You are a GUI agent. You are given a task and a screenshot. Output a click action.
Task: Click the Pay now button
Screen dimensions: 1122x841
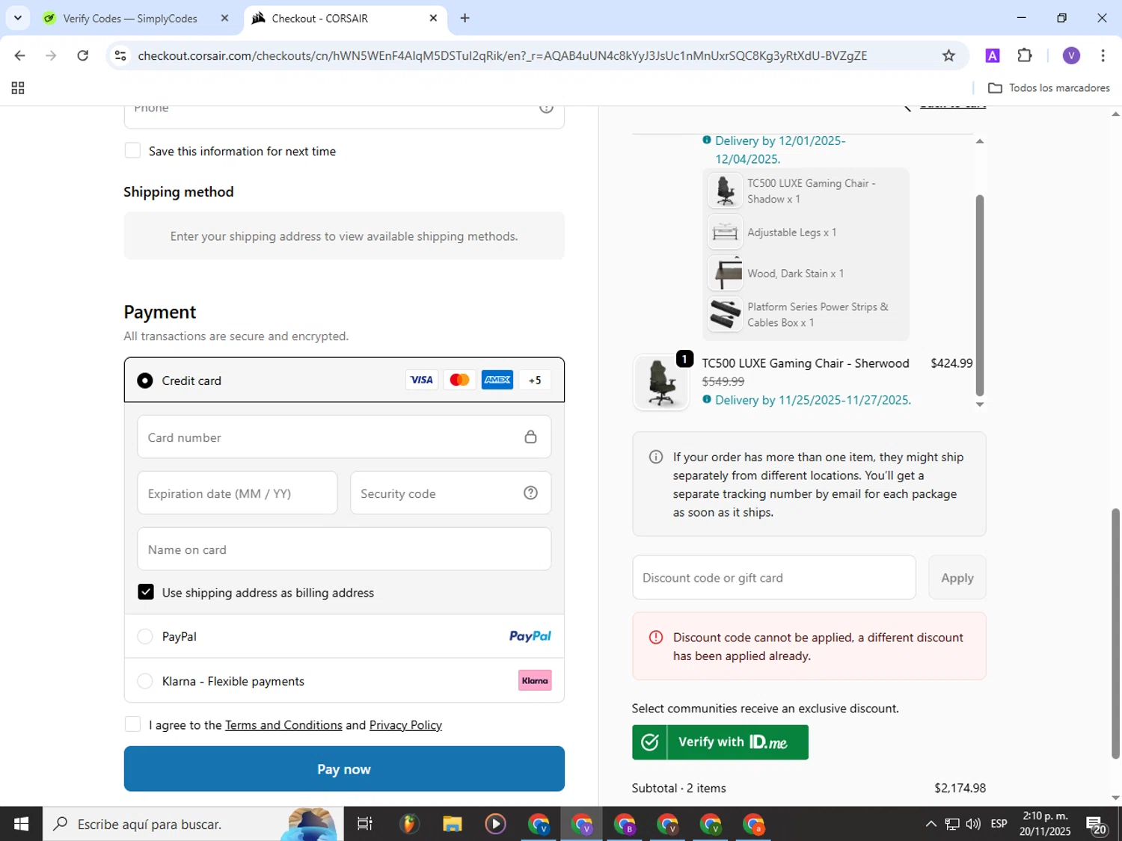pos(344,768)
